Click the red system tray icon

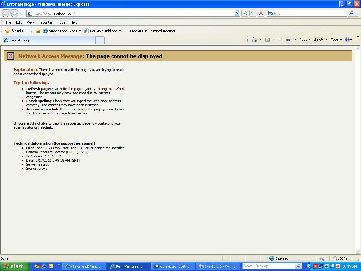315,266
